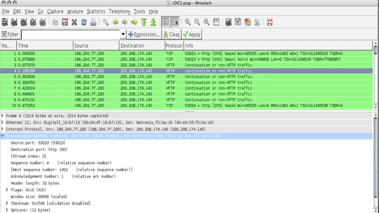Click the Print packets icon
379x213 pixels.
tap(93, 22)
